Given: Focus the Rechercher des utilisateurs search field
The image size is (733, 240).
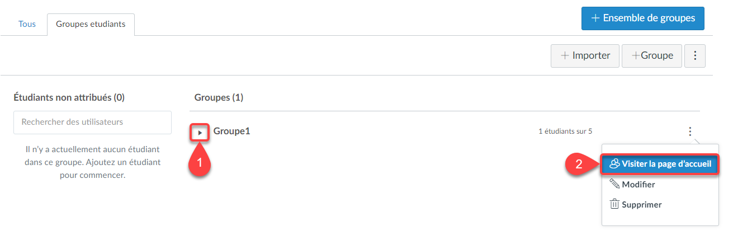Looking at the screenshot, I should click(x=92, y=122).
